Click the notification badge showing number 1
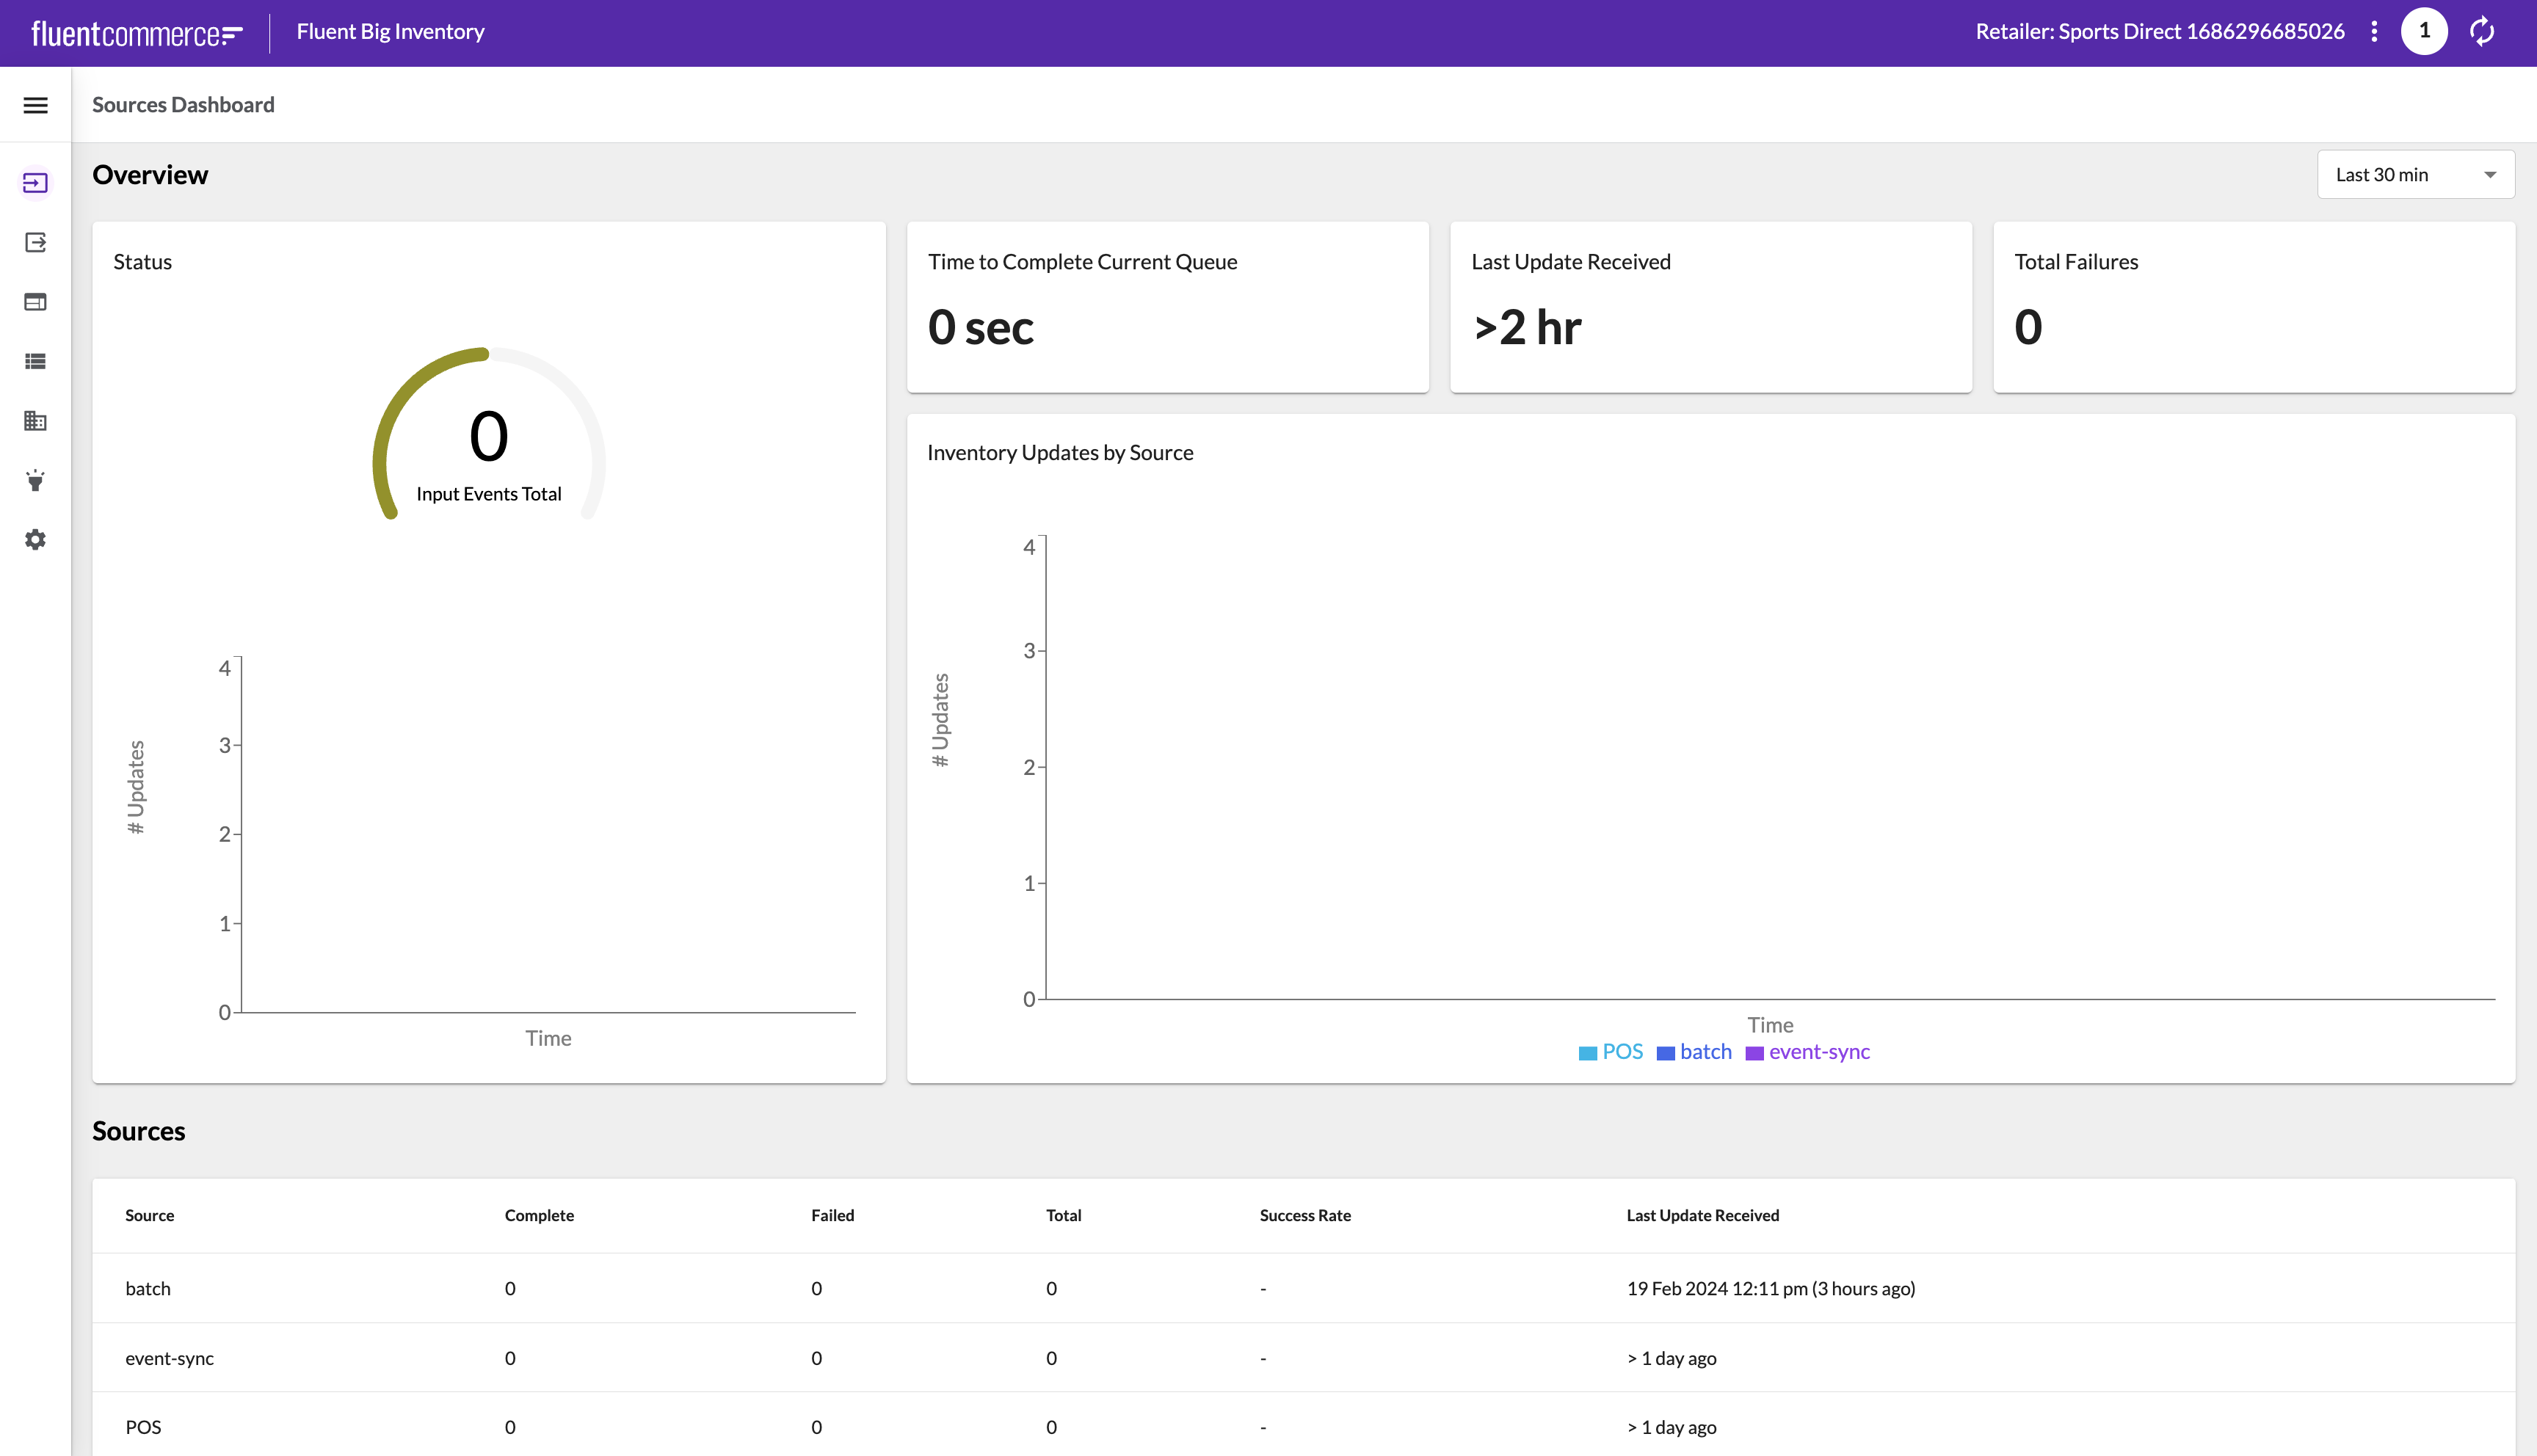The width and height of the screenshot is (2537, 1456). (x=2425, y=32)
